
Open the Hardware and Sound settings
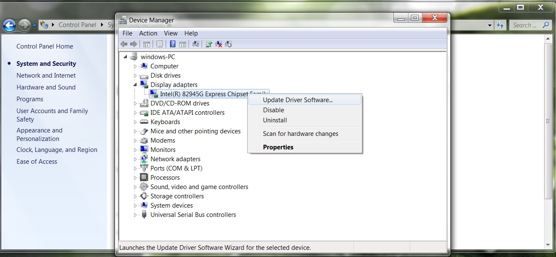(46, 87)
